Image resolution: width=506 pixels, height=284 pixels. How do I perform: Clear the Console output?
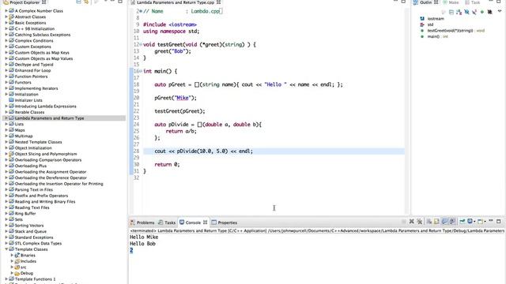point(429,221)
